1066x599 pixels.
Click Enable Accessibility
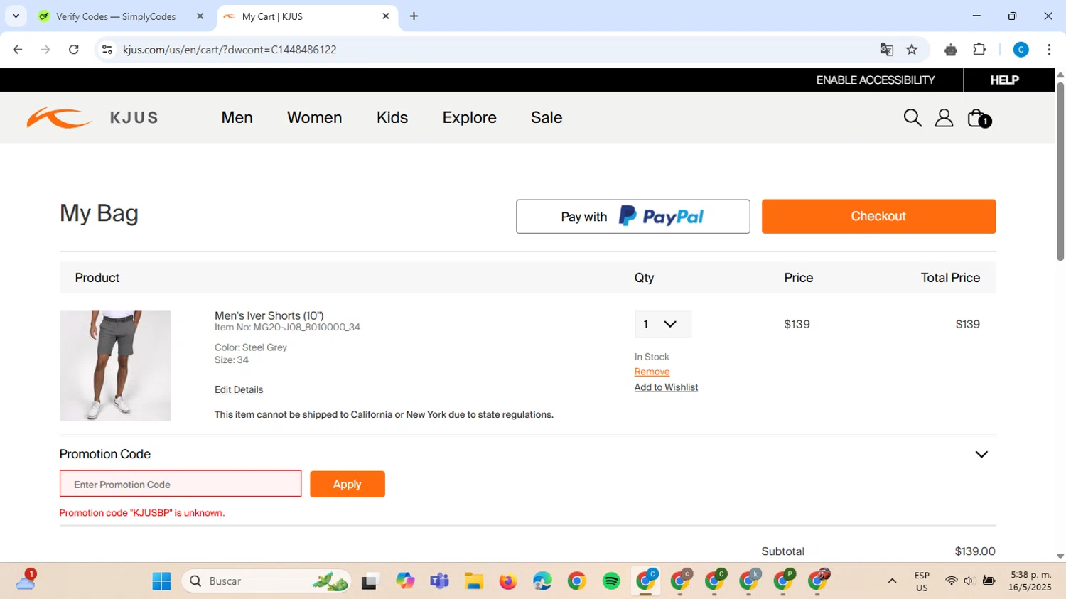coord(876,80)
